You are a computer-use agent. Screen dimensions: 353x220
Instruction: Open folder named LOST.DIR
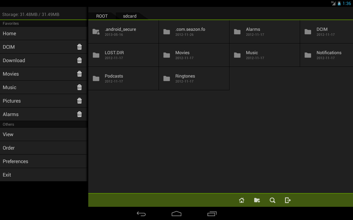point(114,53)
